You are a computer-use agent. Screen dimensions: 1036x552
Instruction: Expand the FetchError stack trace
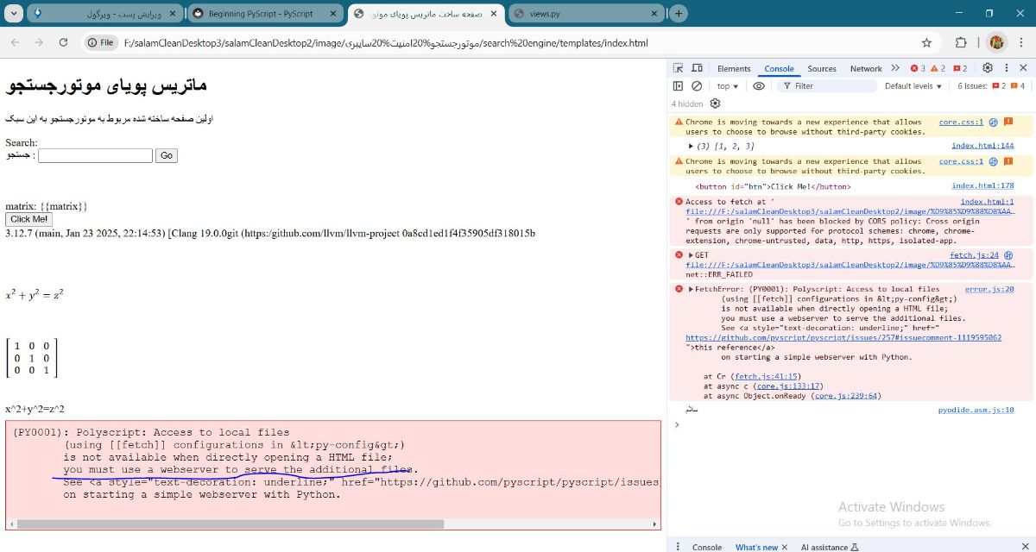[x=691, y=290]
